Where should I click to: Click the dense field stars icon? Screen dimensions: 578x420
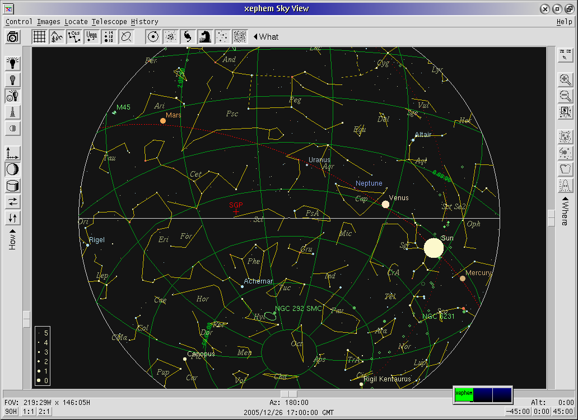coord(240,37)
